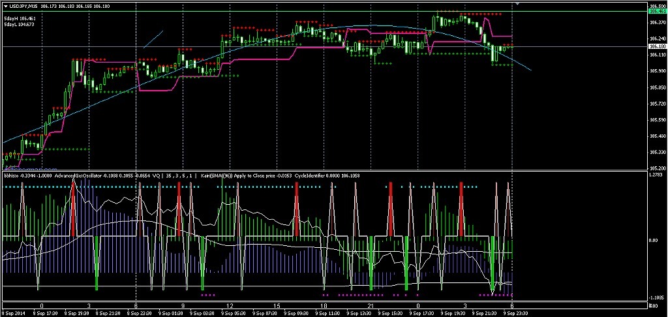Viewport: 668px width, 317px height.
Task: Select the 21 hour marker on timeline
Action: pyautogui.click(x=371, y=305)
